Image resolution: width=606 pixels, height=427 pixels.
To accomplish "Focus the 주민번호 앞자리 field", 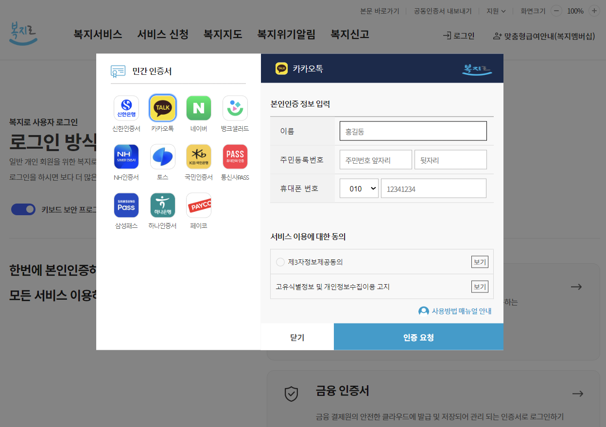I will tap(376, 160).
